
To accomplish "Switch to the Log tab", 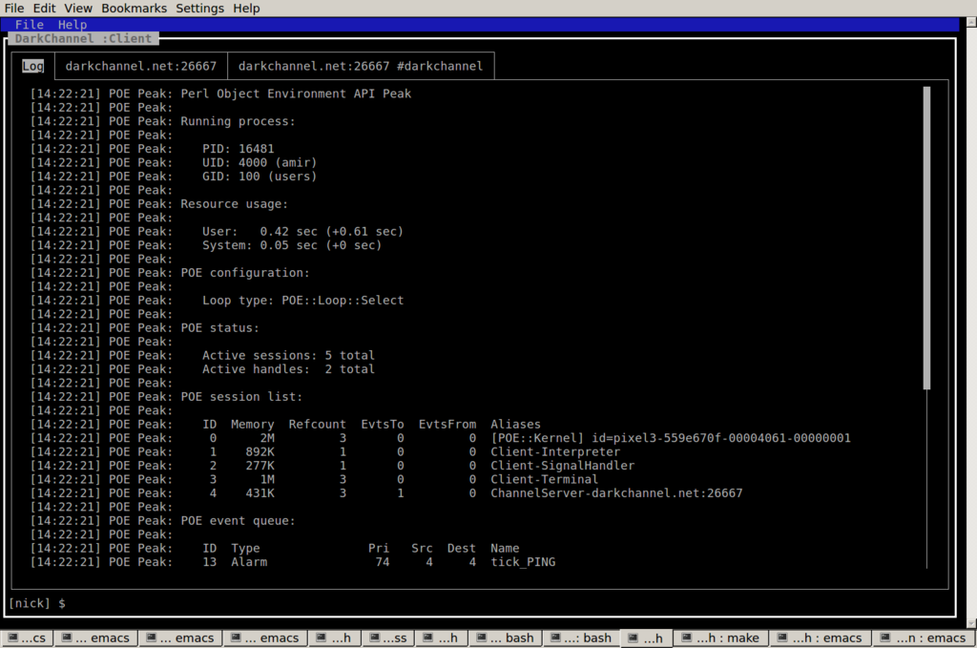I will click(32, 67).
